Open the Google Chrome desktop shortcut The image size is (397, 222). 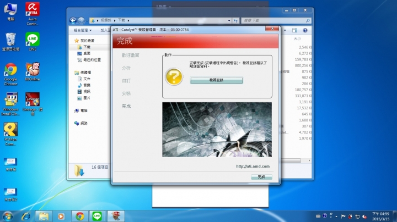coord(10,74)
